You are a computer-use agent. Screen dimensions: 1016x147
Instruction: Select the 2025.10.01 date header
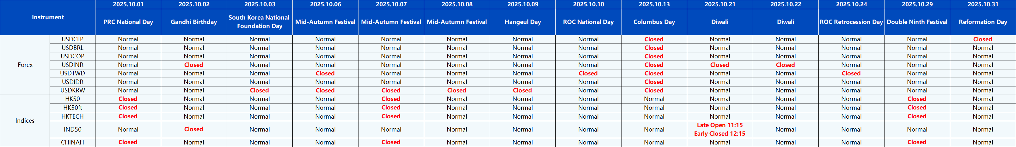pos(128,4)
